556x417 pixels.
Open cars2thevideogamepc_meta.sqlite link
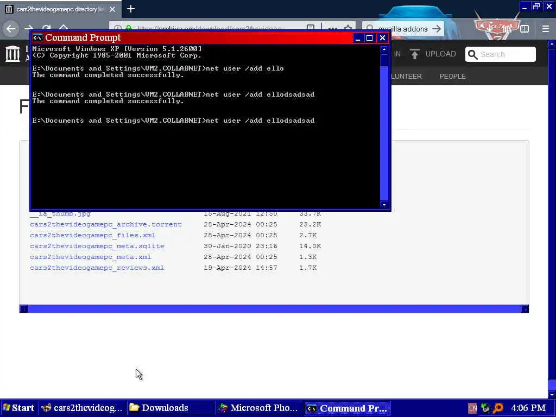[x=97, y=246]
